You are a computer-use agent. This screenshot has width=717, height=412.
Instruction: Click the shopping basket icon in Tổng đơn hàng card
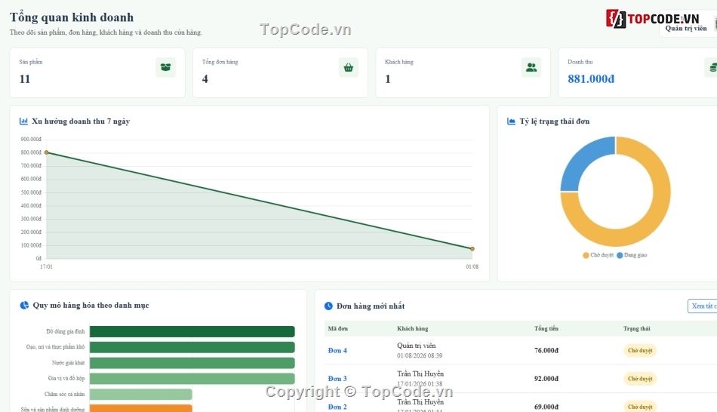pos(349,67)
